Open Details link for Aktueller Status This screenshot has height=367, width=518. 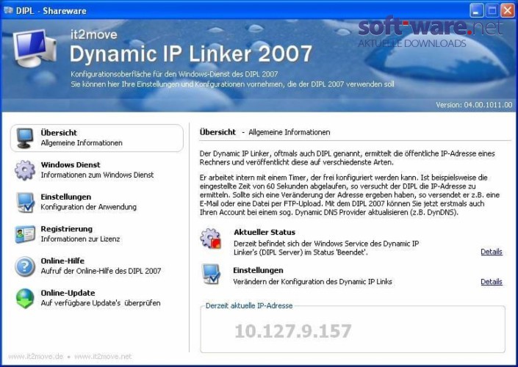coord(492,252)
